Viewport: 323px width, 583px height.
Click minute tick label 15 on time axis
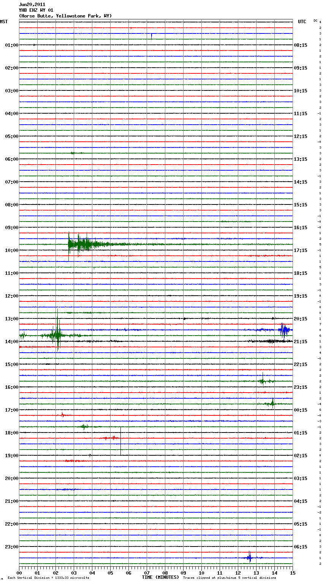coord(293,573)
